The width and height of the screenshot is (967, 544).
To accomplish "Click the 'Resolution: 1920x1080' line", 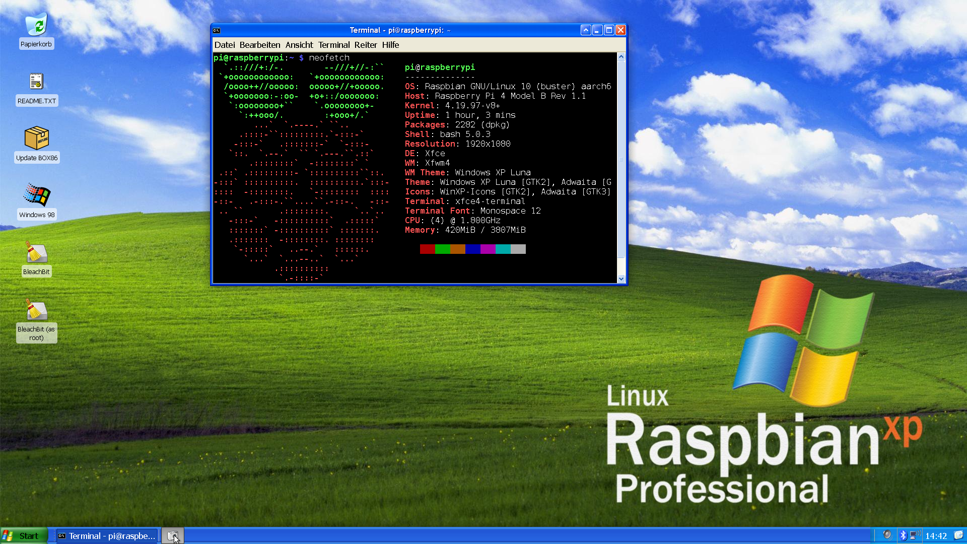I will coord(457,144).
